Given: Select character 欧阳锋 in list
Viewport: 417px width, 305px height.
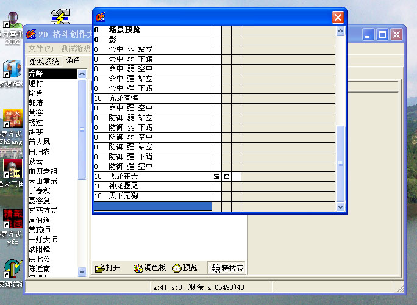Looking at the screenshot, I should click(x=52, y=249).
